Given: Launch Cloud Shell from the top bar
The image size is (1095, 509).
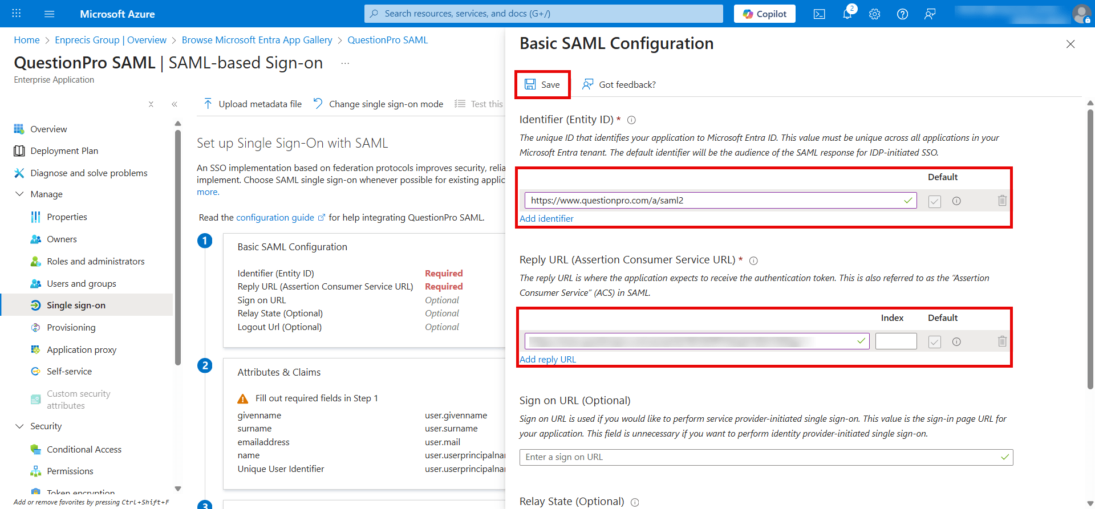Looking at the screenshot, I should point(820,14).
